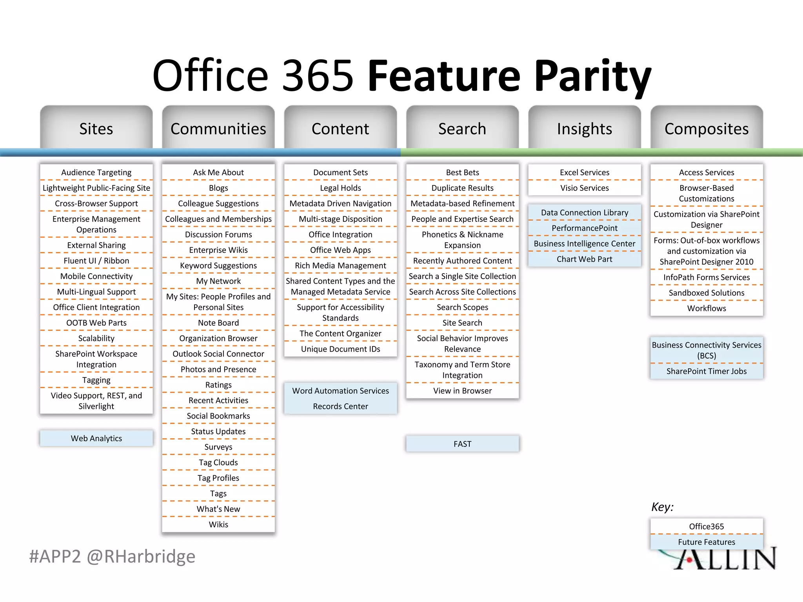Viewport: 803px width, 602px height.
Task: Select the Communities header tab
Action: pos(218,127)
